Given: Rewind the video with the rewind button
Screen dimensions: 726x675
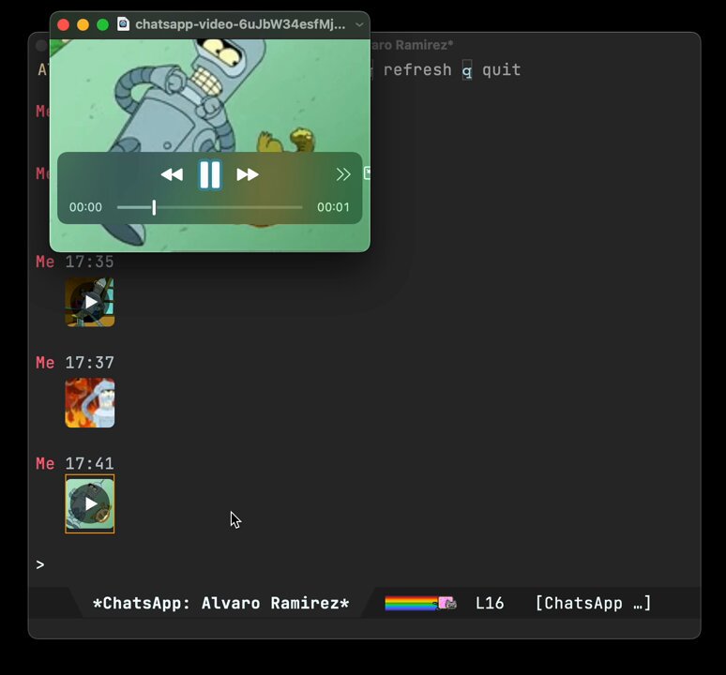Looking at the screenshot, I should (172, 175).
